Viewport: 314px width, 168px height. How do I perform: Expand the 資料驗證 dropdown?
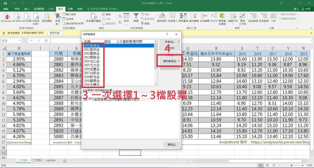194,24
